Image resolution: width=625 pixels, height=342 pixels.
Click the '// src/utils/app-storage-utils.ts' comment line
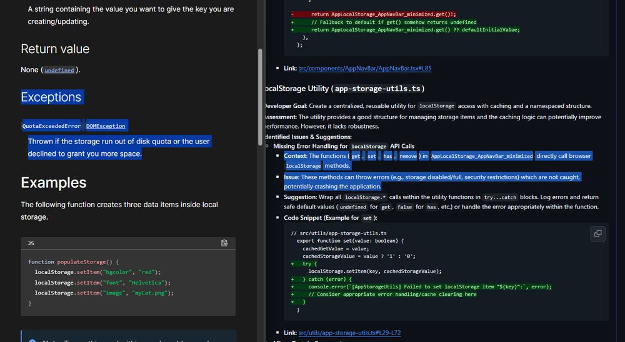[x=338, y=233]
